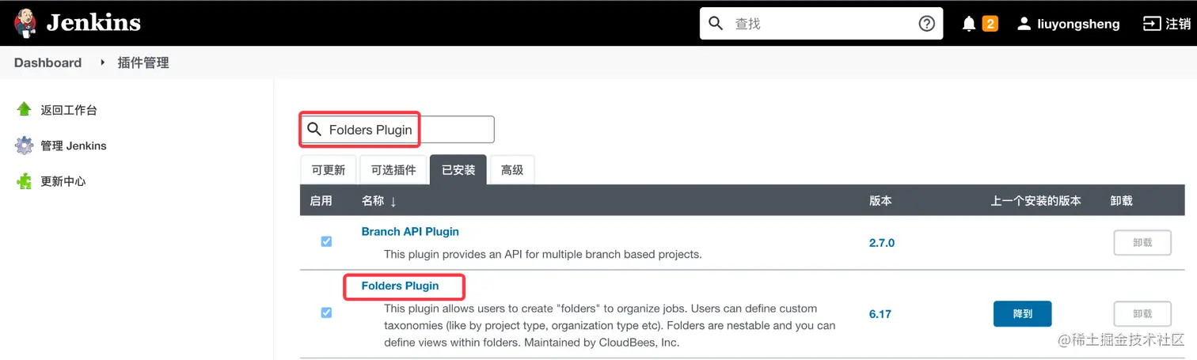Viewport: 1197px width, 360px height.
Task: Open notifications bell icon
Action: click(969, 24)
